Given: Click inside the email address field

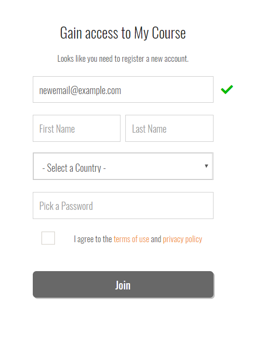Looking at the screenshot, I should click(123, 89).
